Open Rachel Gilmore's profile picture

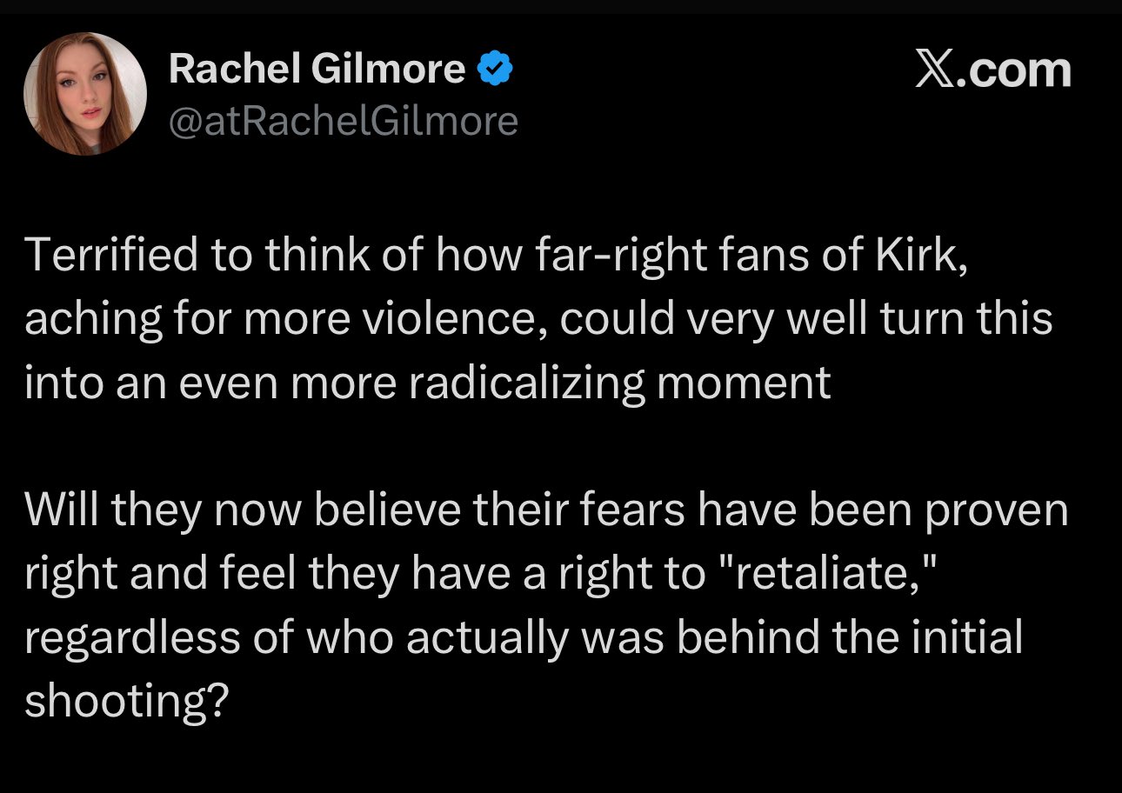coord(85,94)
